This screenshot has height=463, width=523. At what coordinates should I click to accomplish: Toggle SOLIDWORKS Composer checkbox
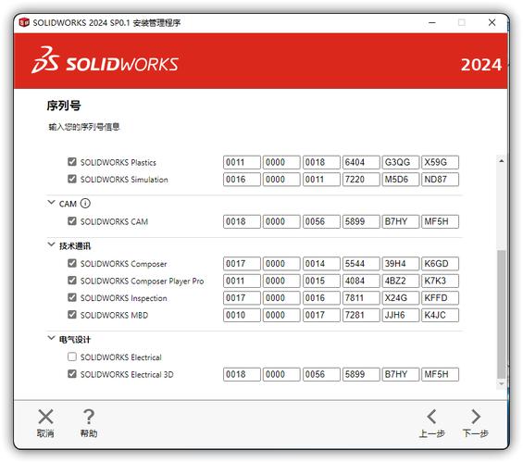[72, 263]
